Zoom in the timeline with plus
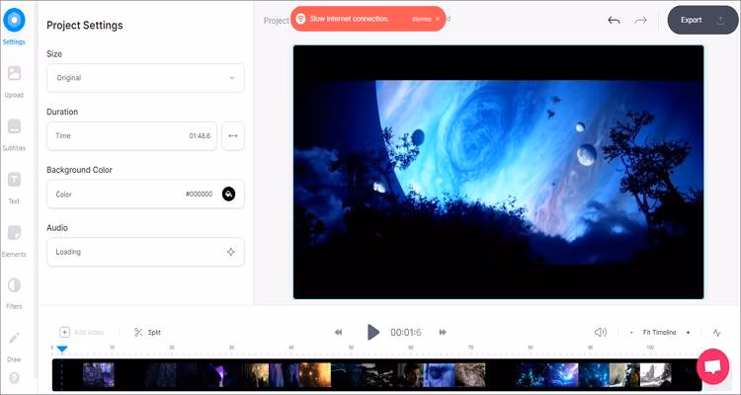Viewport: 741px width, 395px height. 688,333
